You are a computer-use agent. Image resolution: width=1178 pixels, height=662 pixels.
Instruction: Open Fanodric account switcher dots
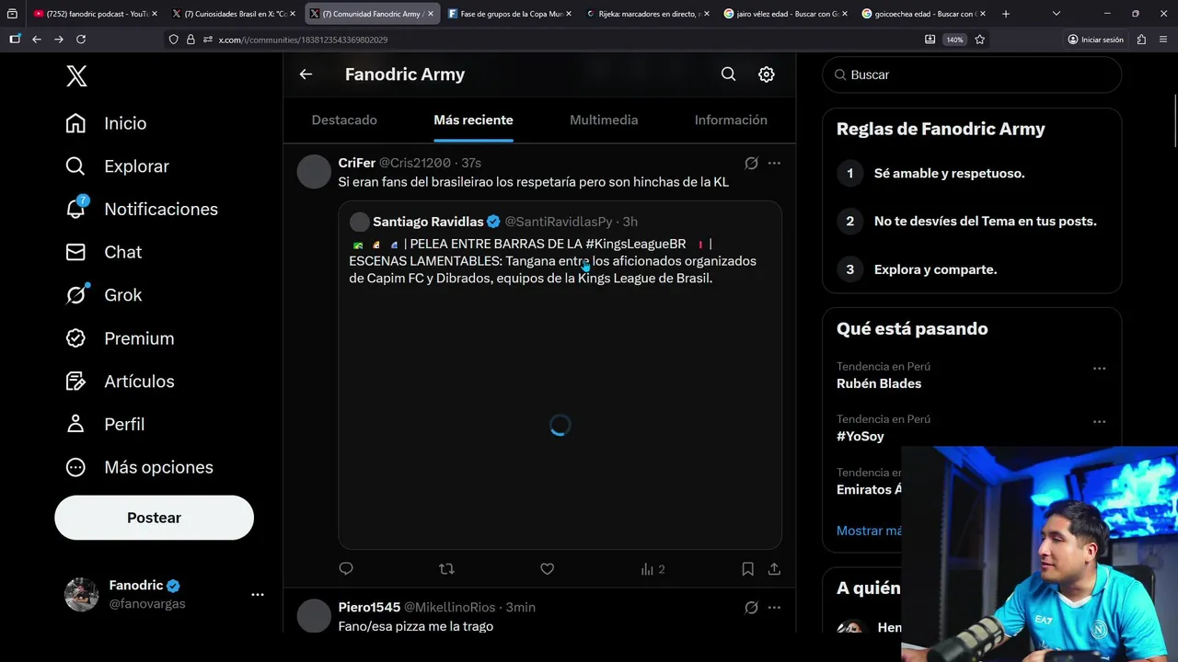pyautogui.click(x=258, y=595)
